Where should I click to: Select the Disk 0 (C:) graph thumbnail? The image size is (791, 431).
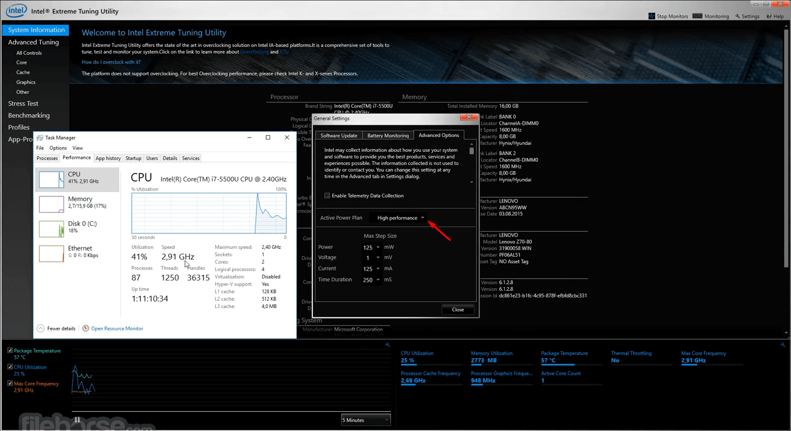(51, 228)
